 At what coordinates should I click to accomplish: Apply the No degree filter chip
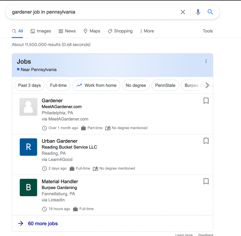(x=136, y=85)
